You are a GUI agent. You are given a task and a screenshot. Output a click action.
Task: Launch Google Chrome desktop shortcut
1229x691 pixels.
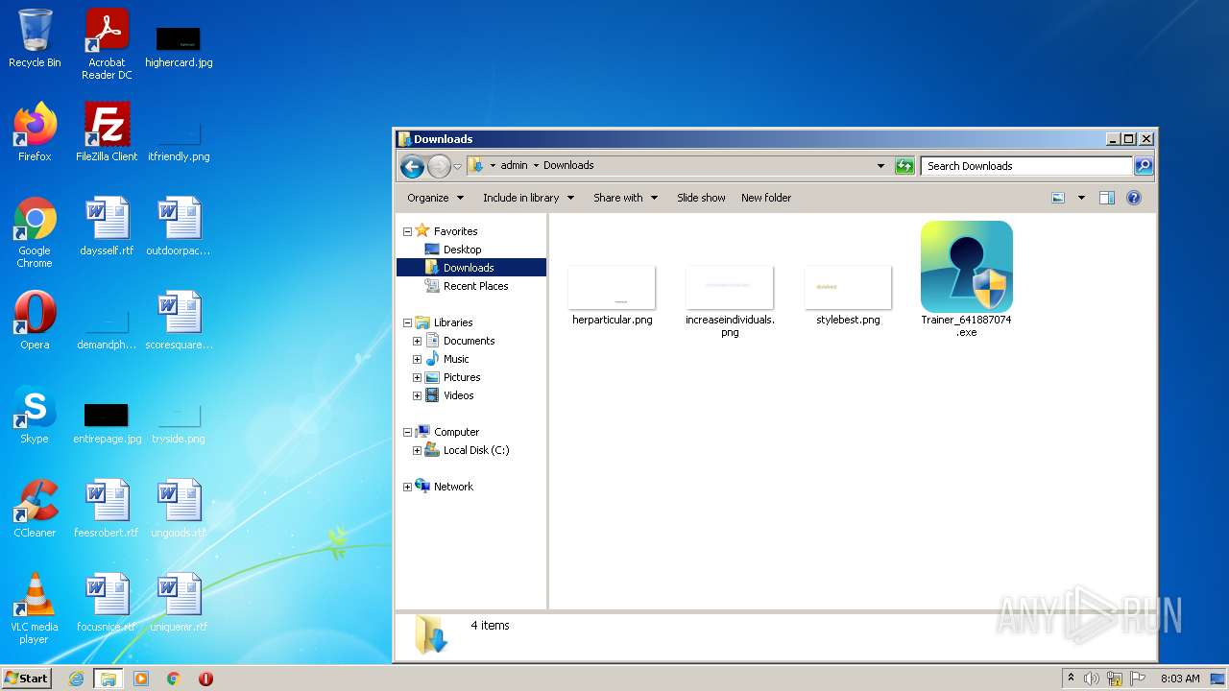(35, 232)
